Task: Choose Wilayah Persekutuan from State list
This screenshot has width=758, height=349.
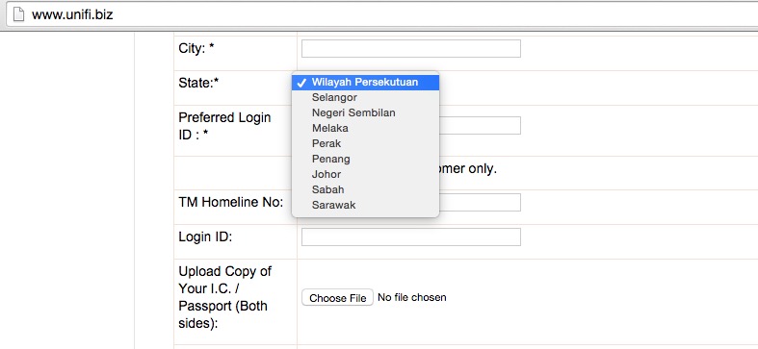Action: pyautogui.click(x=365, y=82)
